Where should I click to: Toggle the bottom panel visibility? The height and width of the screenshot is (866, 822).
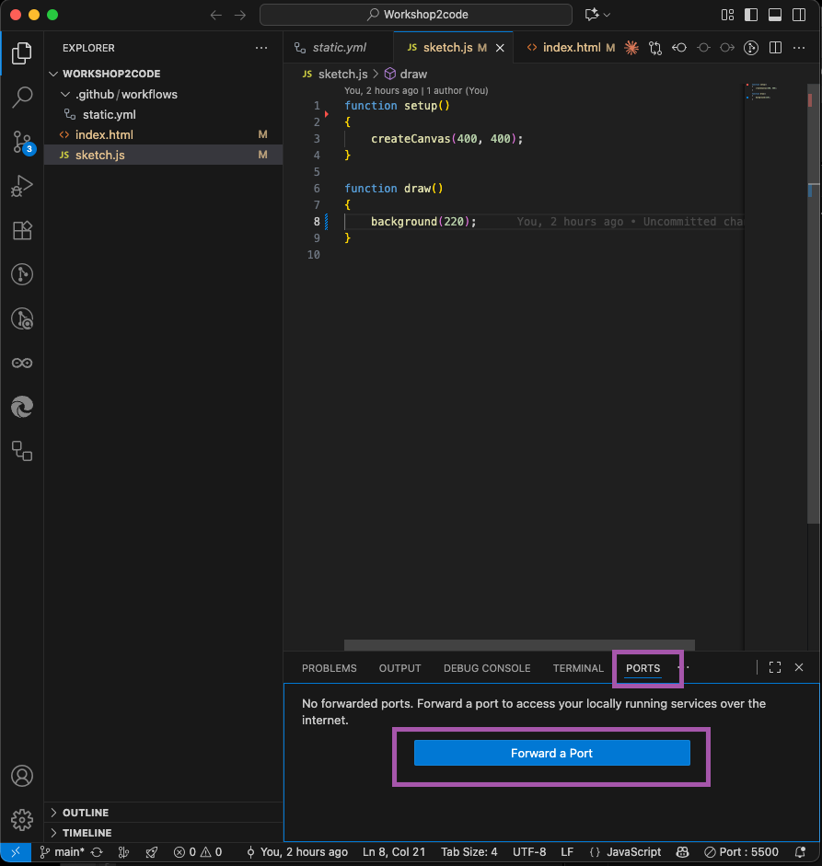[x=775, y=15]
